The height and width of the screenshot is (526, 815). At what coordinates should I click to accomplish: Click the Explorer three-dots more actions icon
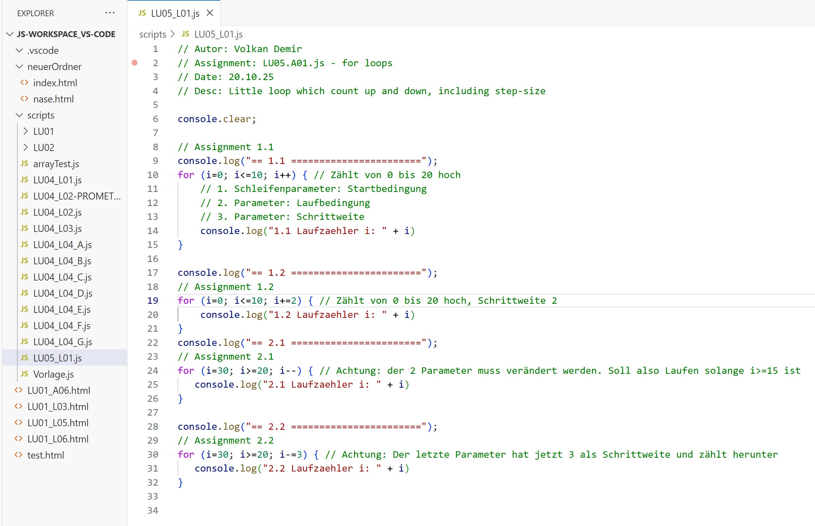(110, 13)
